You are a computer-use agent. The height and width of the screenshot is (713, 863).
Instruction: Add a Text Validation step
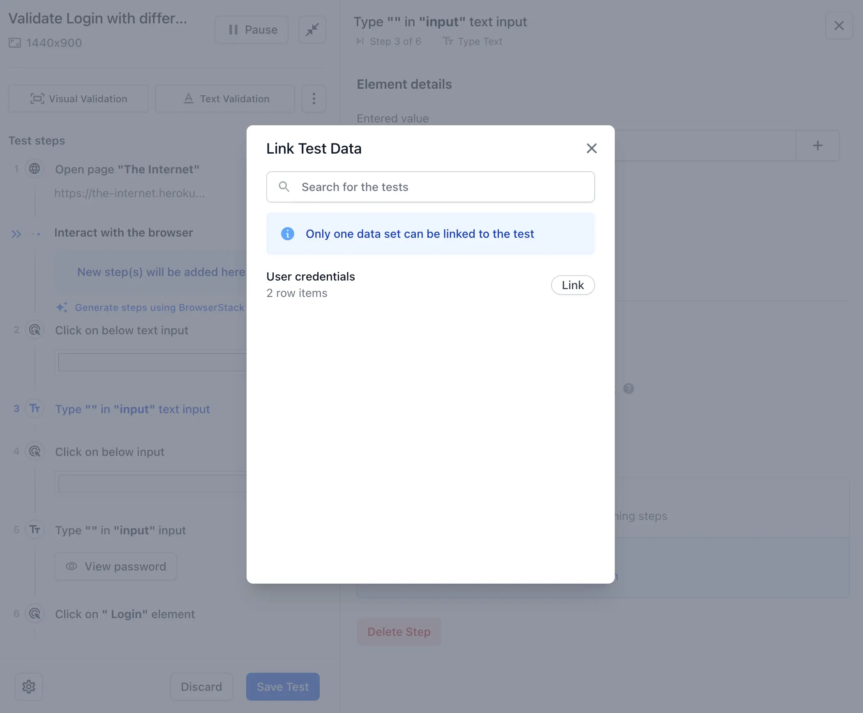[x=225, y=99]
